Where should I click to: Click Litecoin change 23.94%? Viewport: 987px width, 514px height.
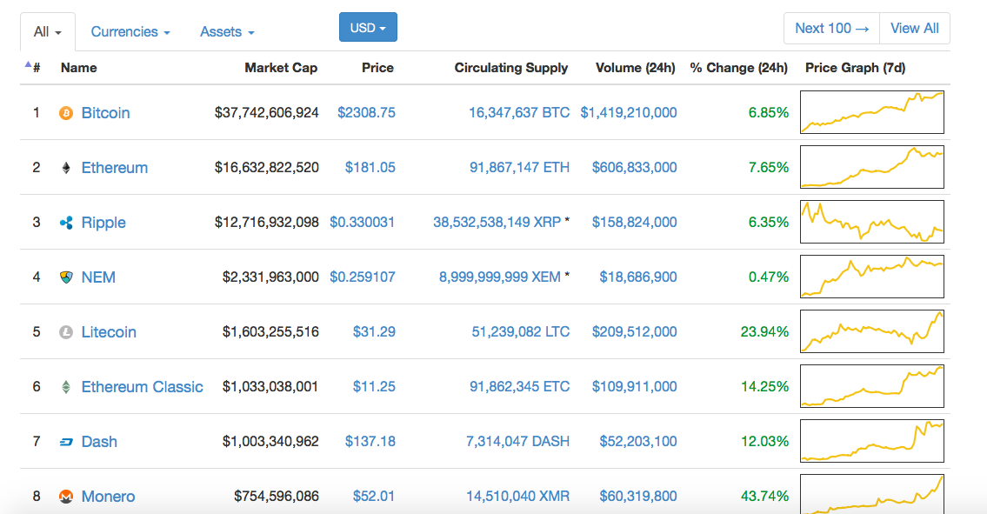(x=764, y=332)
